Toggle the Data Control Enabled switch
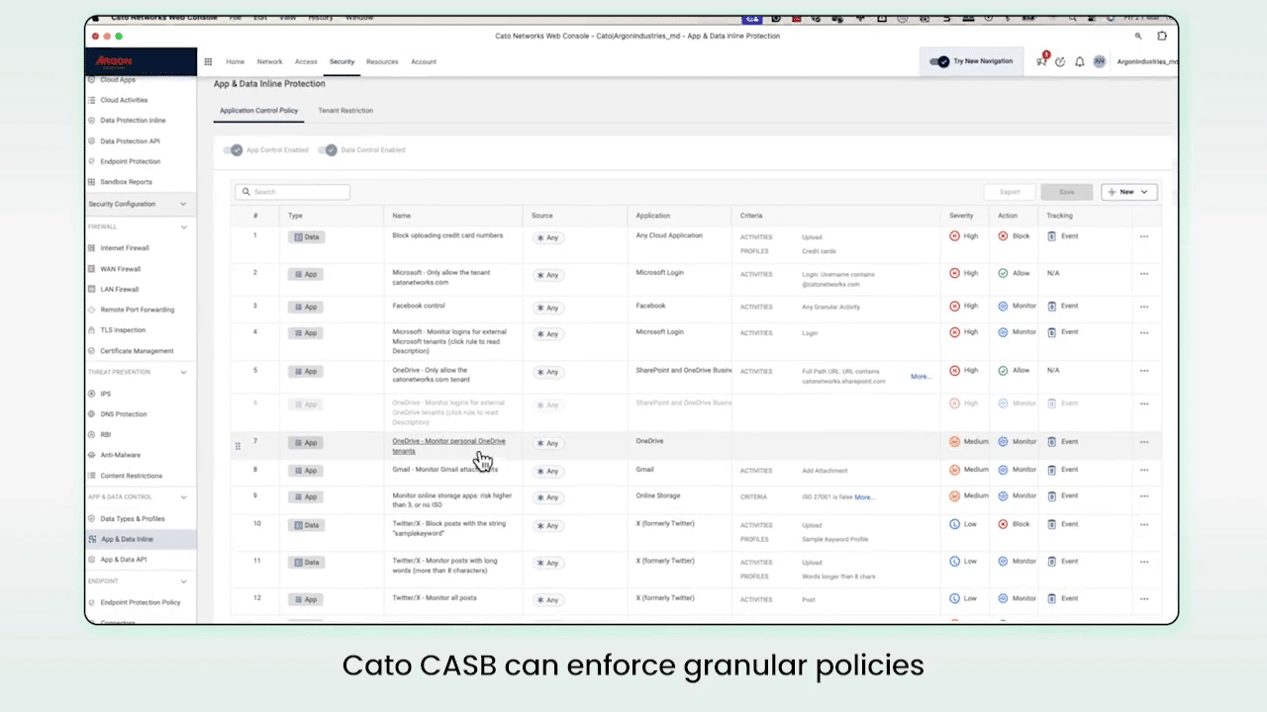 pyautogui.click(x=328, y=150)
